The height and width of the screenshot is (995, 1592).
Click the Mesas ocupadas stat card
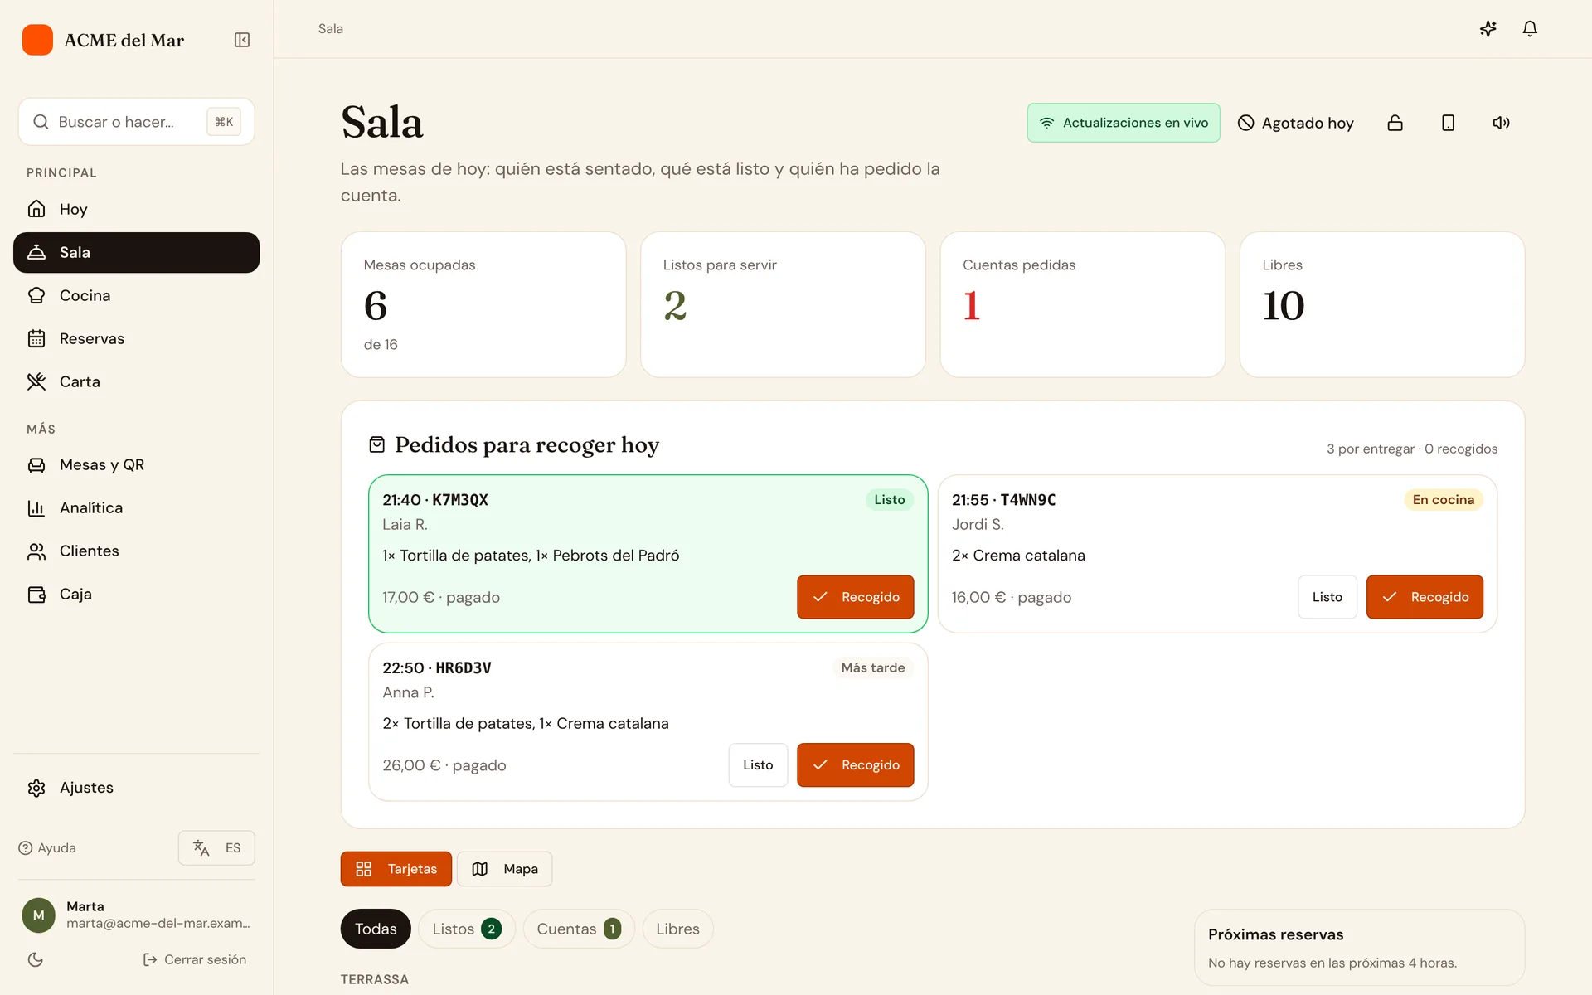[x=483, y=304]
